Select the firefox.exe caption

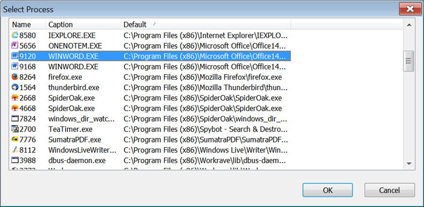(x=65, y=77)
